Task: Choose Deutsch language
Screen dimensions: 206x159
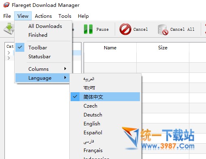Action: point(105,114)
